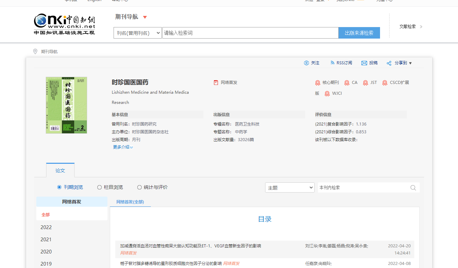Image resolution: width=458 pixels, height=268 pixels.
Task: Click the magnifier icon in 本刊内检索 box
Action: pyautogui.click(x=413, y=188)
